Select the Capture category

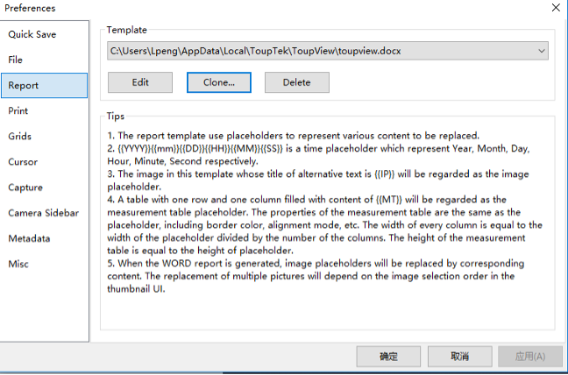pos(25,187)
